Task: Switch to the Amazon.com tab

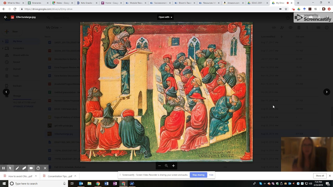Action: (x=234, y=3)
